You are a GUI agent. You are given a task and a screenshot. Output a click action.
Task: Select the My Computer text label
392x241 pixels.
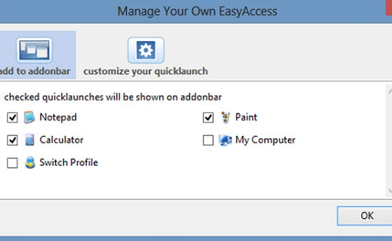click(x=265, y=140)
